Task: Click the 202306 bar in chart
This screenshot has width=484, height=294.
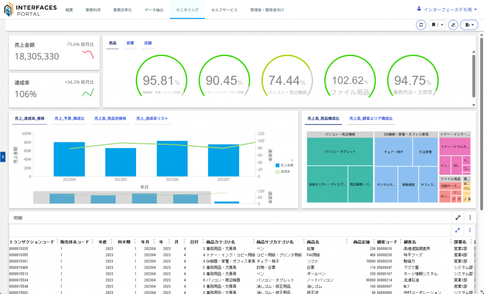Action: 172,159
